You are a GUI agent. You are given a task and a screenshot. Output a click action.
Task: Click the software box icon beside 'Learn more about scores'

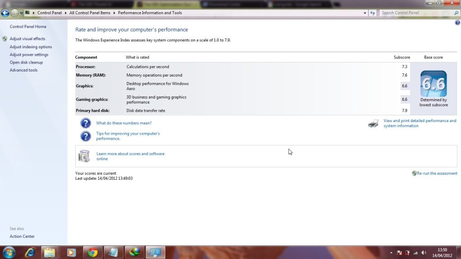84,156
